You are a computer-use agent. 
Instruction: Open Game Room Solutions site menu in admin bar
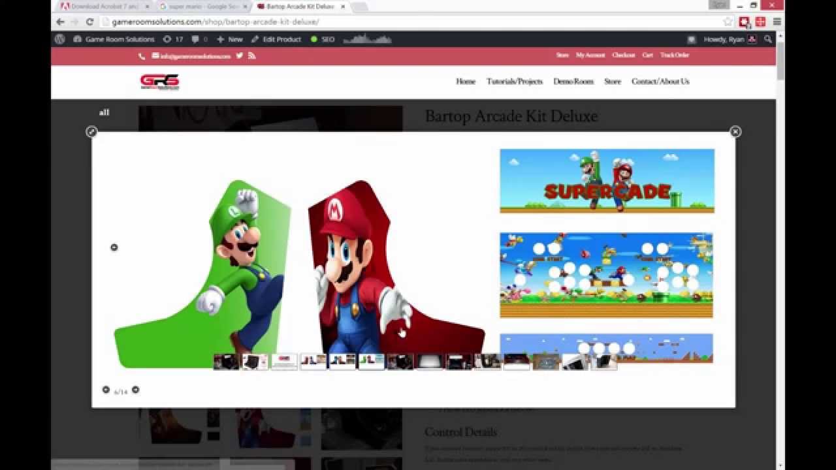click(113, 39)
